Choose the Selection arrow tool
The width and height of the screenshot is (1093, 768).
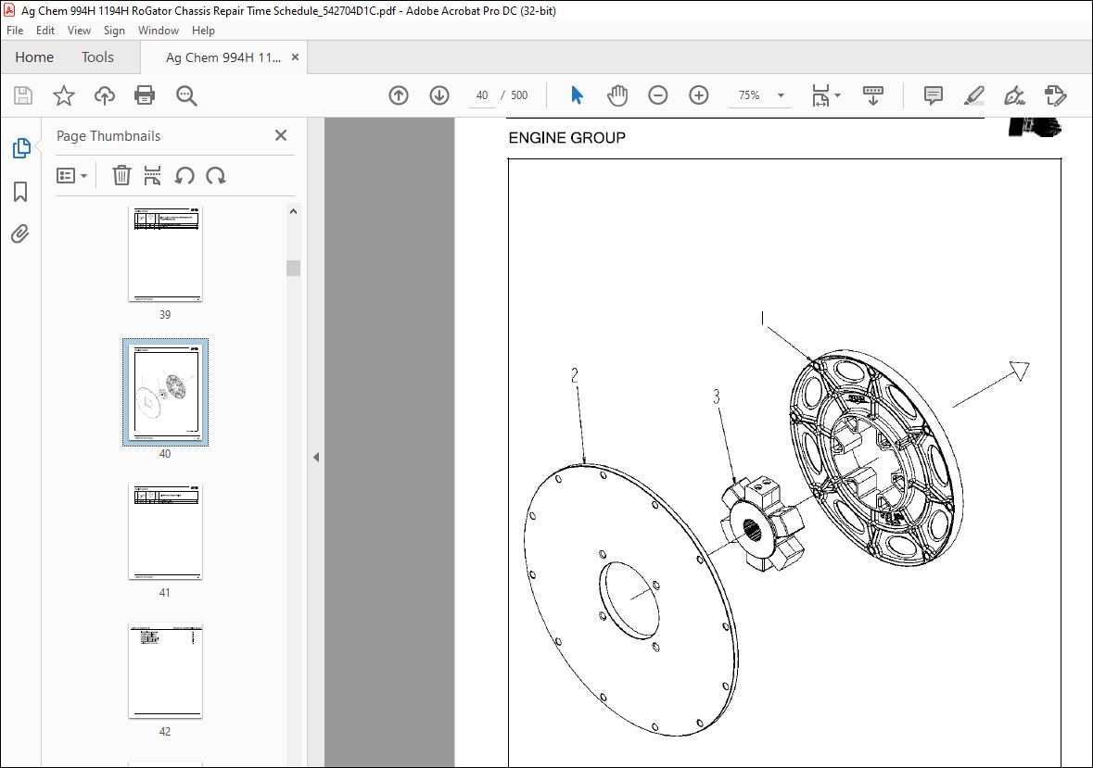(577, 95)
